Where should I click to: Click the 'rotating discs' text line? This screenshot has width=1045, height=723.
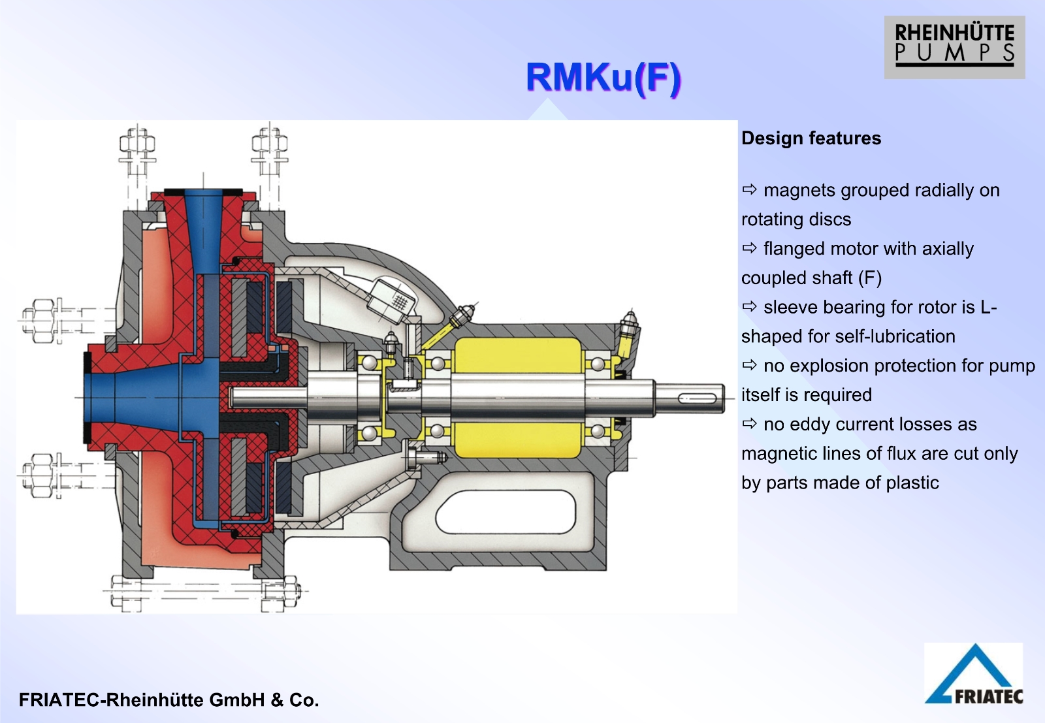point(796,219)
